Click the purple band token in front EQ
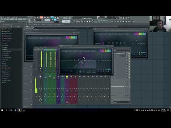171x128 pixels. [x=101, y=51]
